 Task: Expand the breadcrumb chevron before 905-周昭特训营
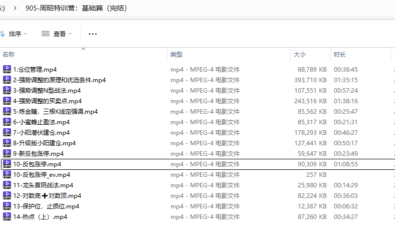15,8
